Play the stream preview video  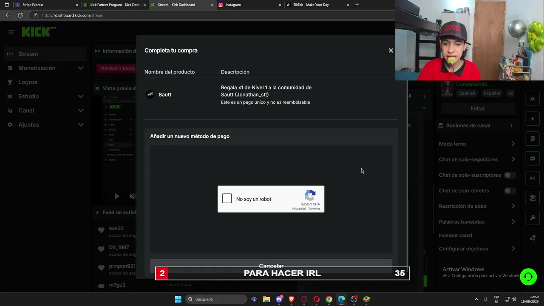[117, 196]
